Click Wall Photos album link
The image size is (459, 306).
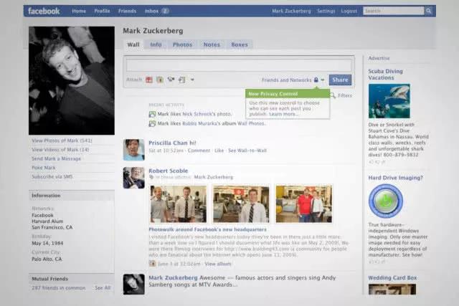coord(250,123)
